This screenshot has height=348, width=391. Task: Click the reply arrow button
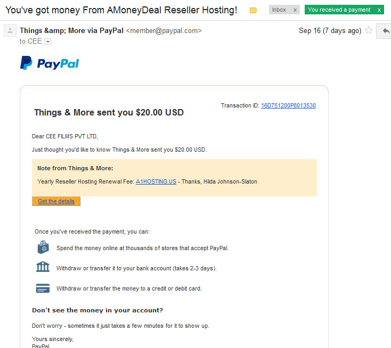386,31
